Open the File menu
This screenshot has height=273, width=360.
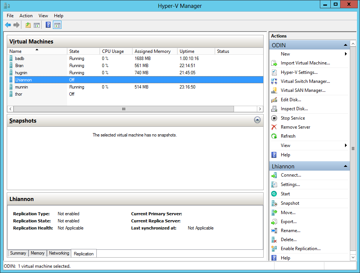(x=10, y=16)
